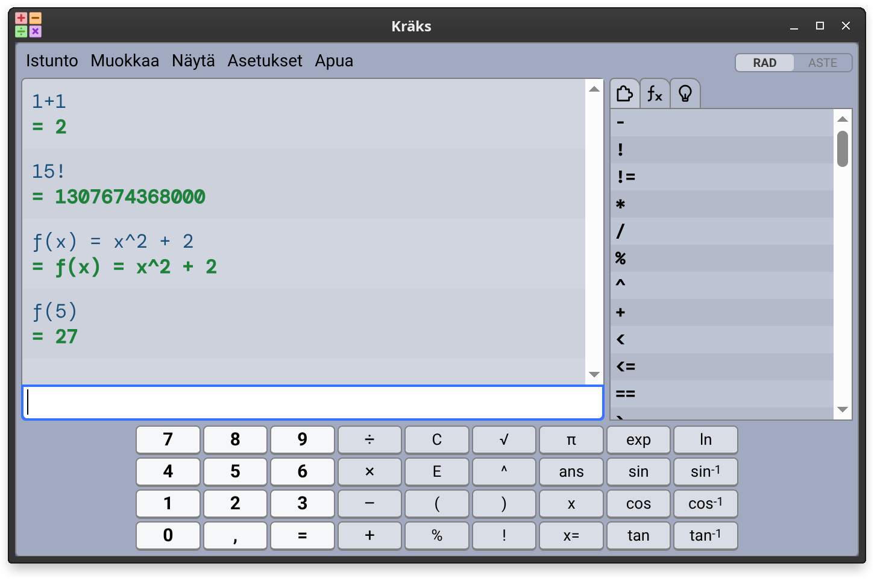883x581 pixels.
Task: Clear input with the C button
Action: [437, 439]
